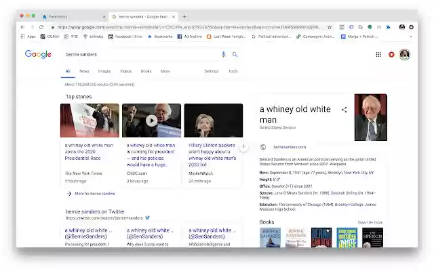This screenshot has width=434, height=271.
Task: Open the Facebook Error bookmark
Action: 125,37
